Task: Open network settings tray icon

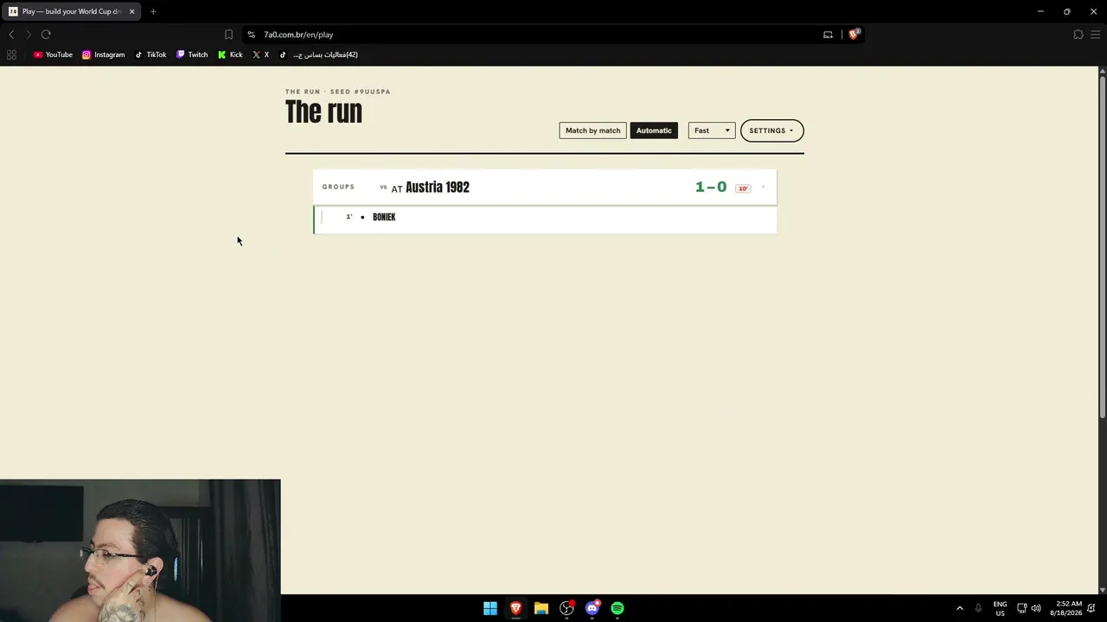Action: tap(1021, 608)
